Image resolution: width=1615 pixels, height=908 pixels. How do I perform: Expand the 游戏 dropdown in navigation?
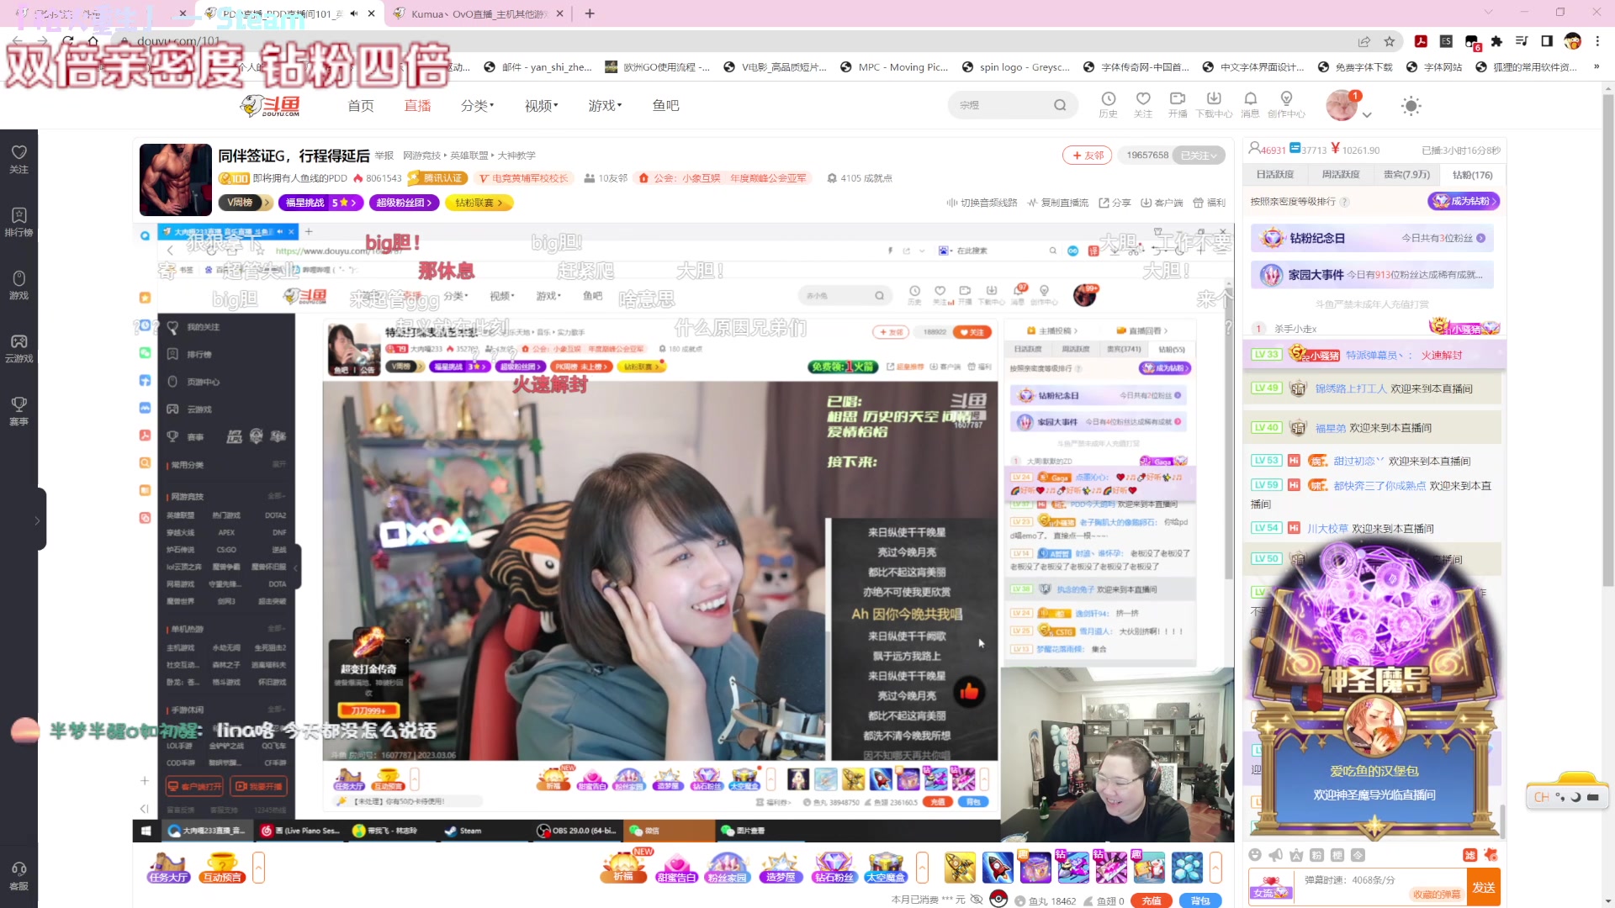click(x=605, y=105)
